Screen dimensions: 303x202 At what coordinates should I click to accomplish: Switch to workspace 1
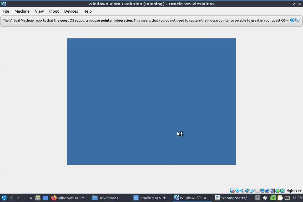point(12,198)
